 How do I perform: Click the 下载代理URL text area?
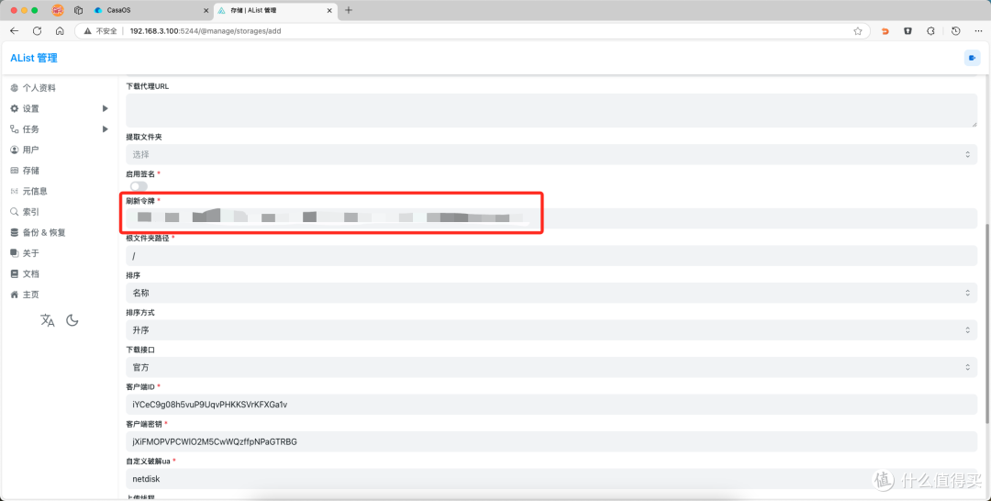(x=551, y=110)
